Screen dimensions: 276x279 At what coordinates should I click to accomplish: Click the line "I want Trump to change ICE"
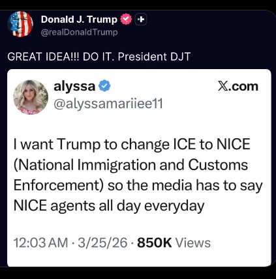pos(105,144)
